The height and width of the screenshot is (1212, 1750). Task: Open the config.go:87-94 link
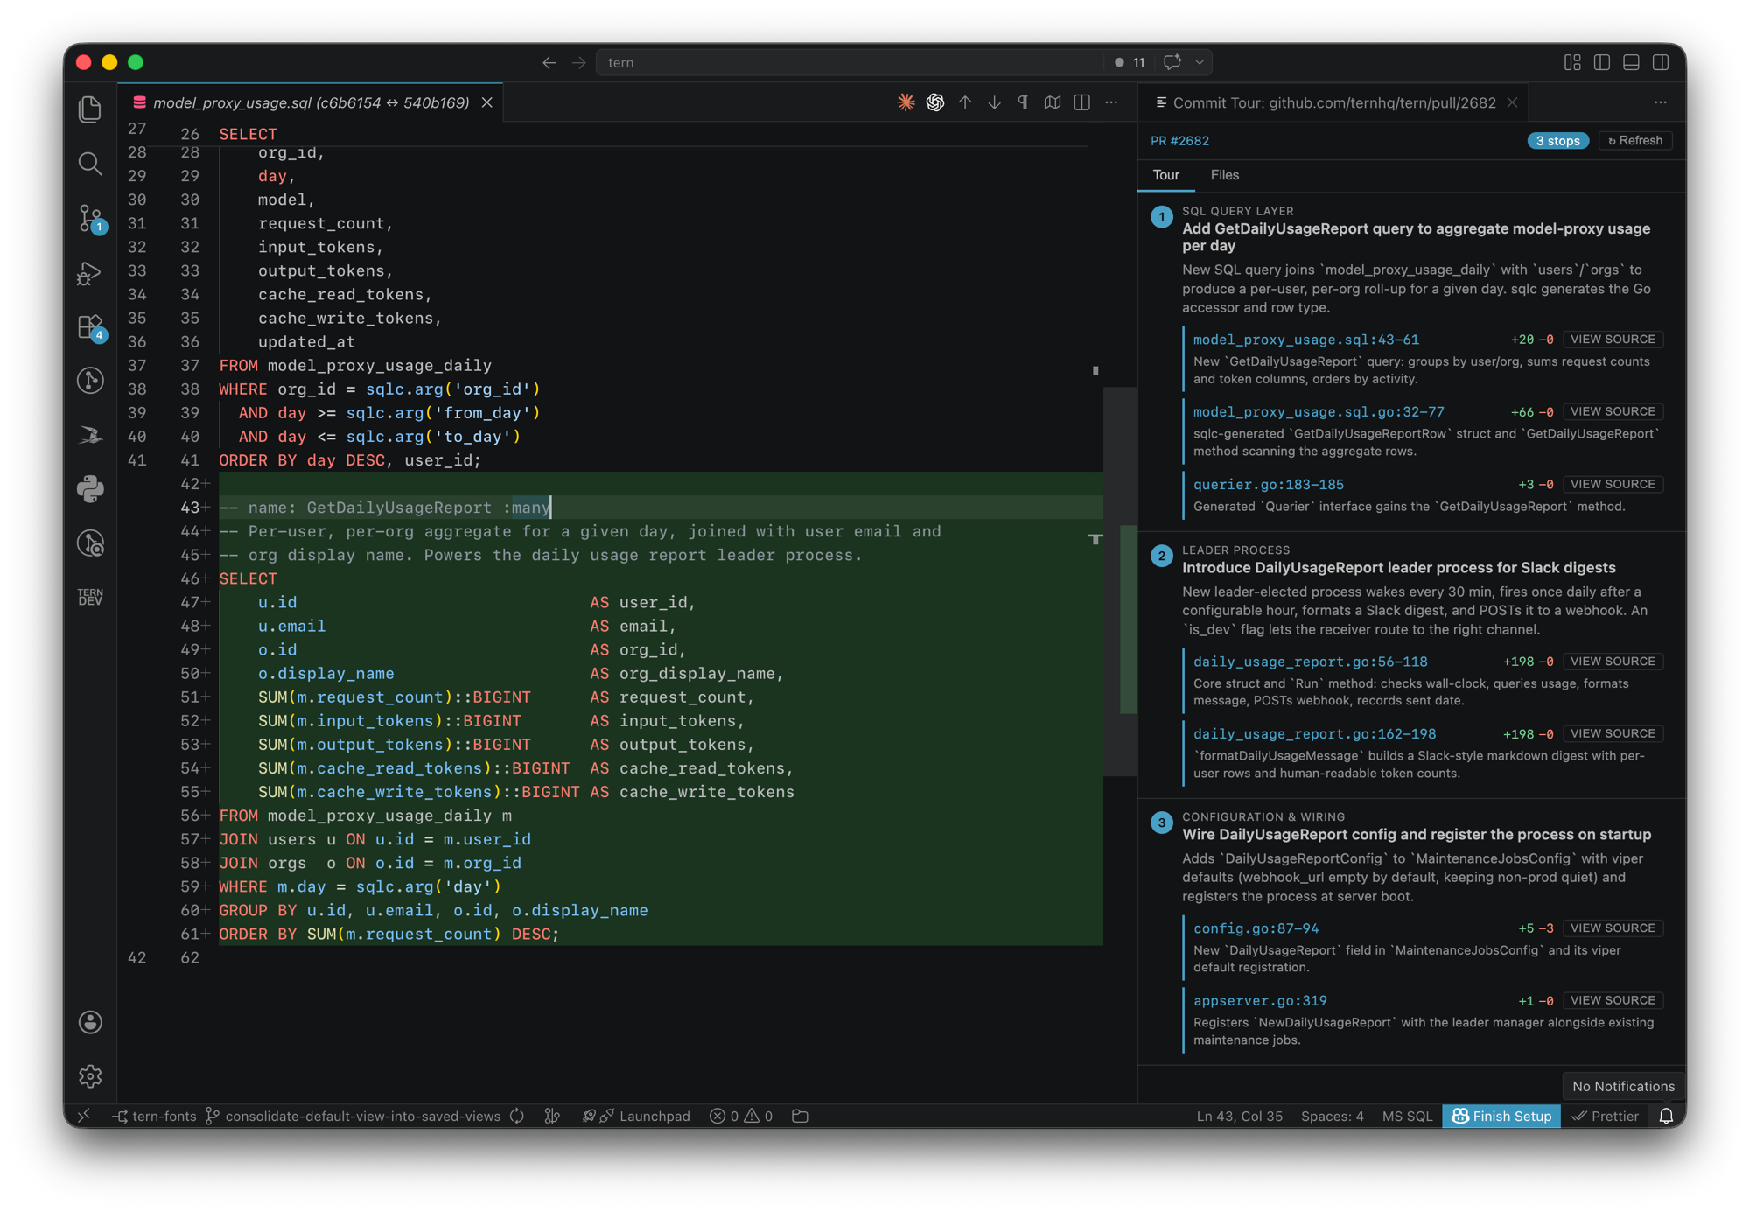click(1256, 928)
